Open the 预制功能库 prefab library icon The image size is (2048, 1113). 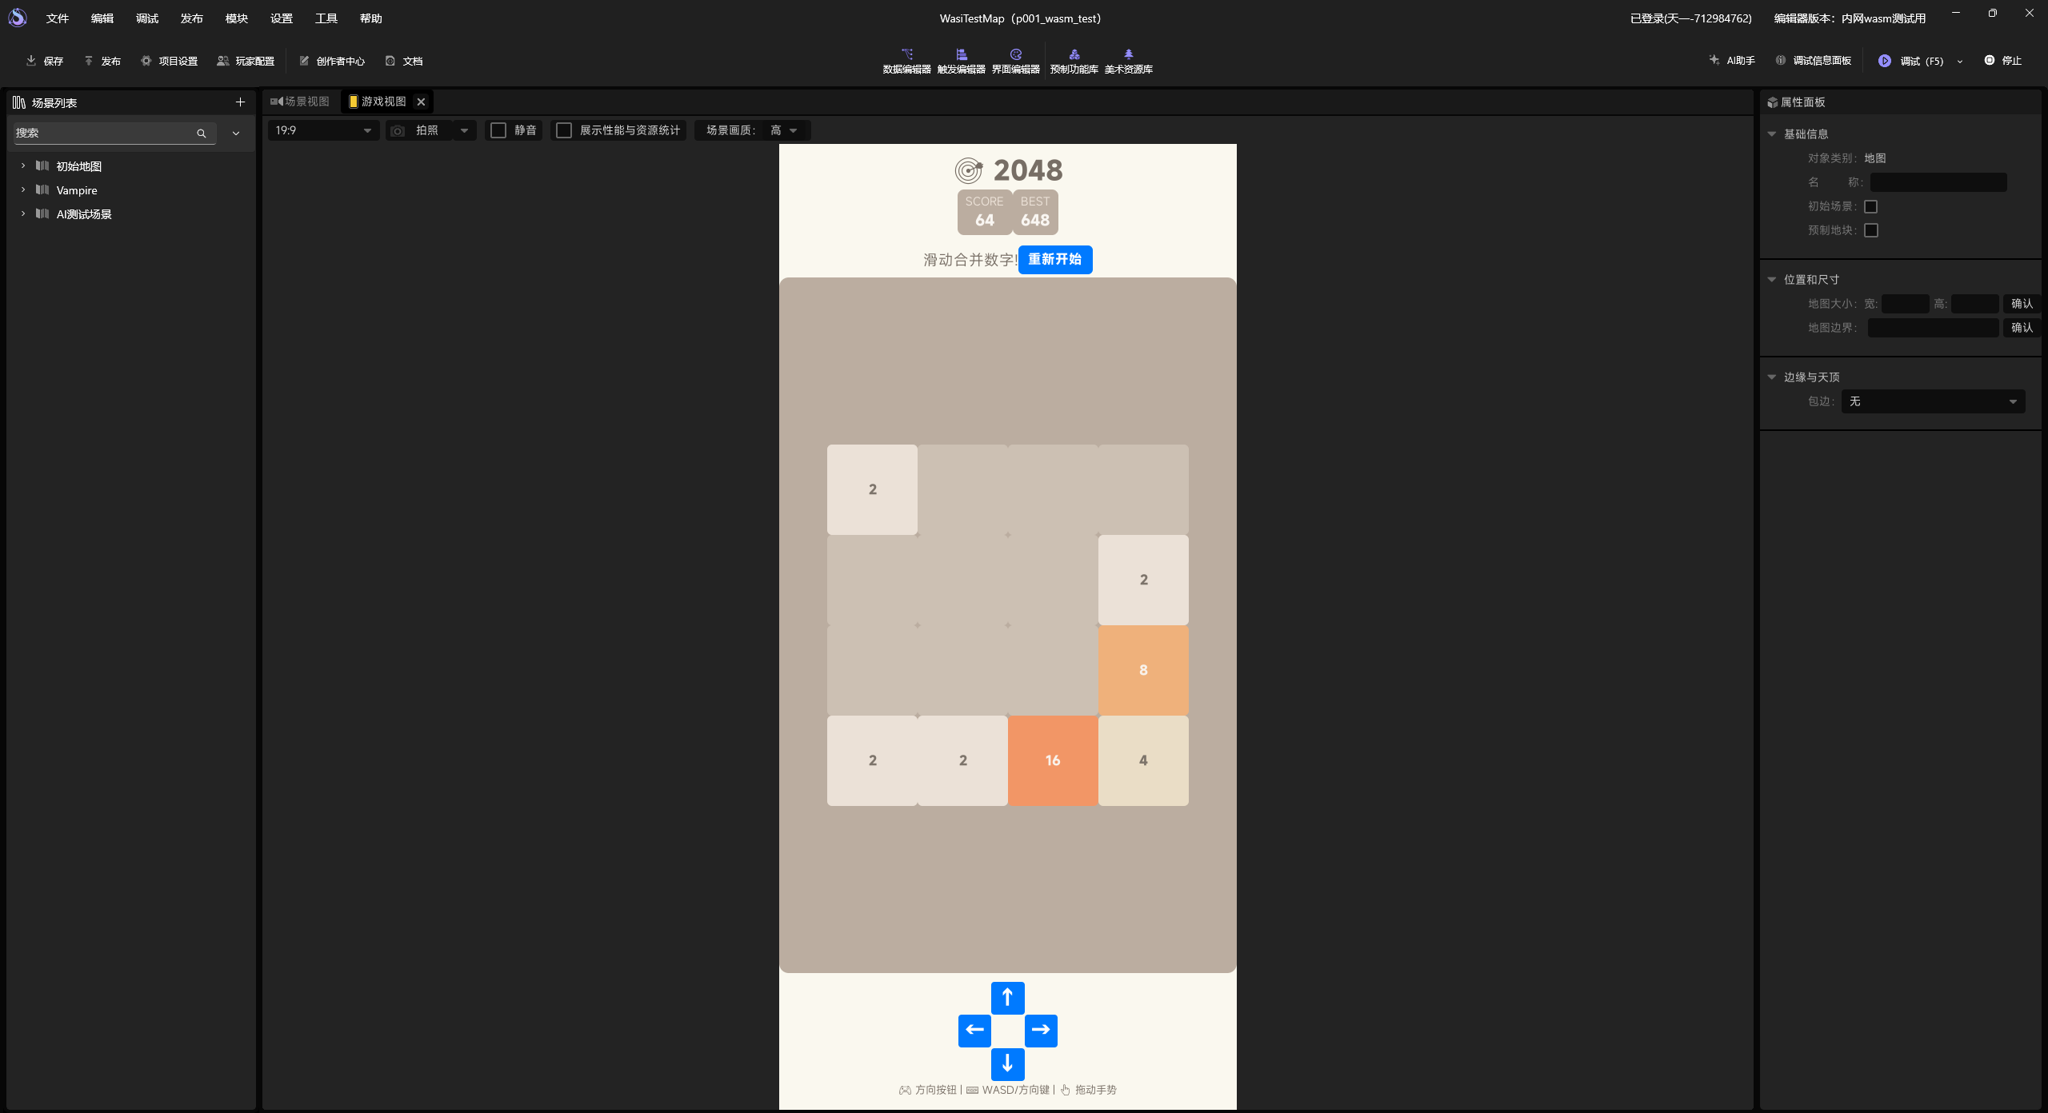[1074, 54]
